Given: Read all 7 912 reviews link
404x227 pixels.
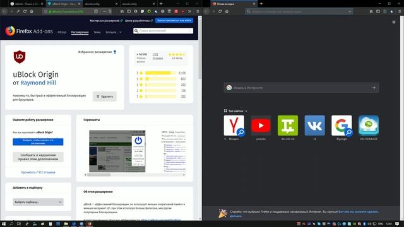Looking at the screenshot, I should pyautogui.click(x=38, y=172).
